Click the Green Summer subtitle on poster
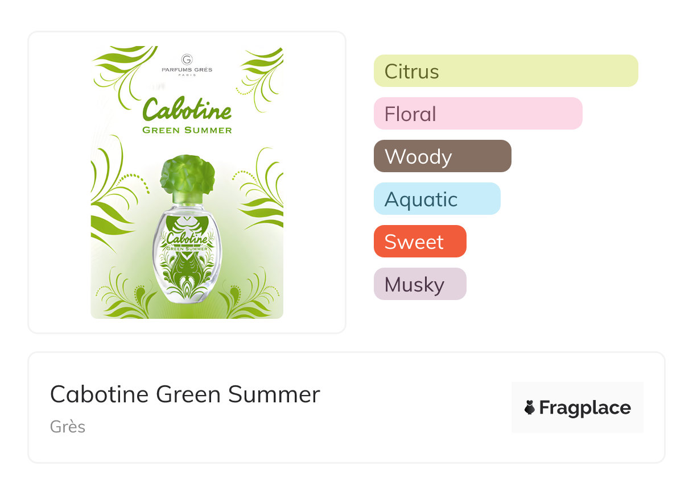Image resolution: width=693 pixels, height=491 pixels. 187,130
